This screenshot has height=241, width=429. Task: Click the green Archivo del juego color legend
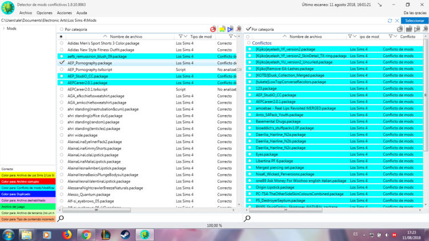click(28, 207)
